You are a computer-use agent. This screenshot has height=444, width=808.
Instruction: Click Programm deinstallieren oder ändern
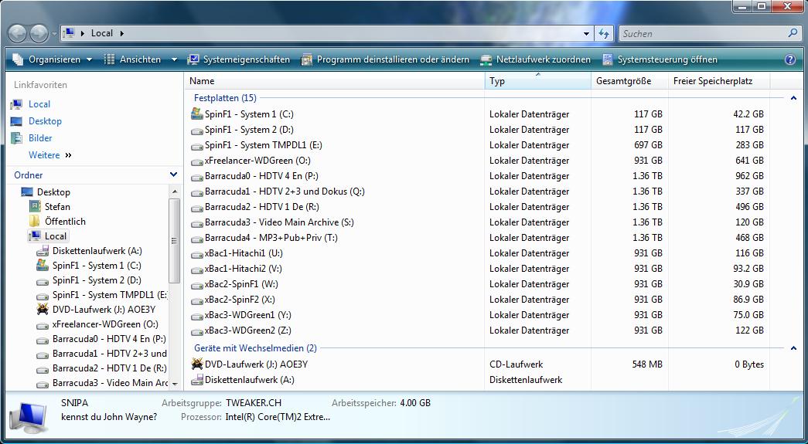pyautogui.click(x=385, y=59)
